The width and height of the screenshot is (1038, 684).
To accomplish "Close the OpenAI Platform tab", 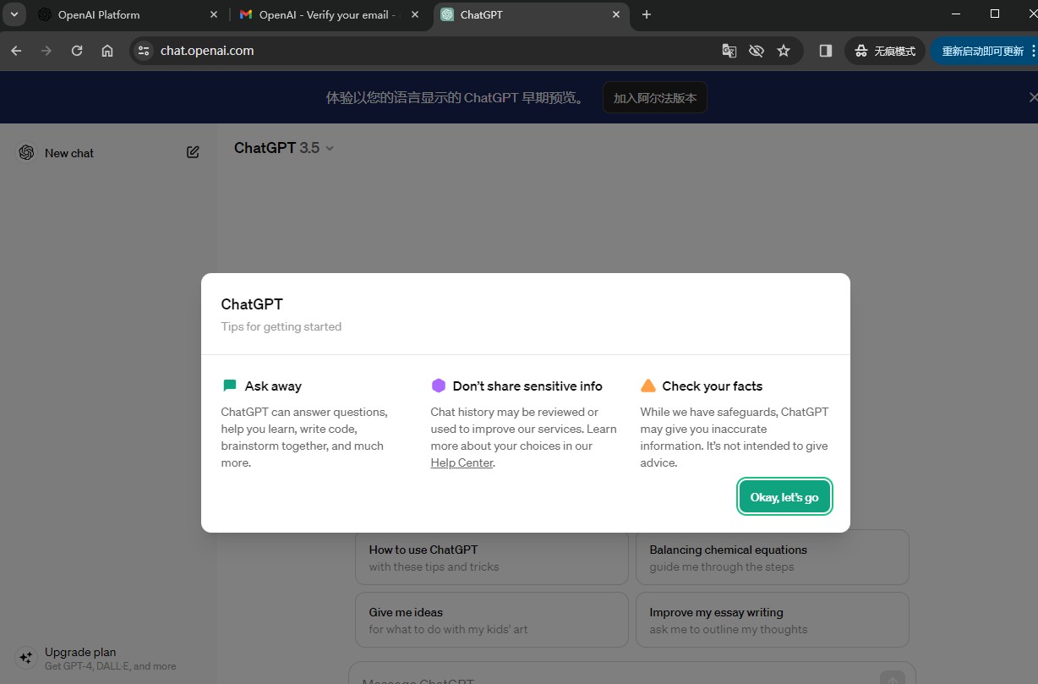I will pos(213,14).
